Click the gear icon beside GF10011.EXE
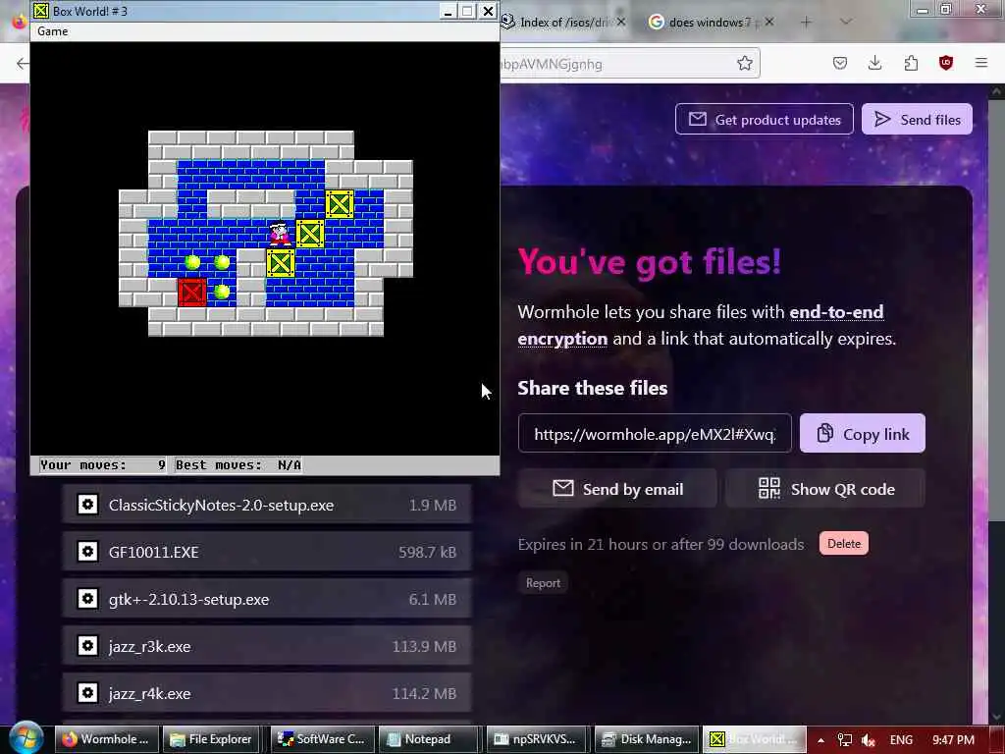This screenshot has width=1005, height=754. (x=87, y=552)
